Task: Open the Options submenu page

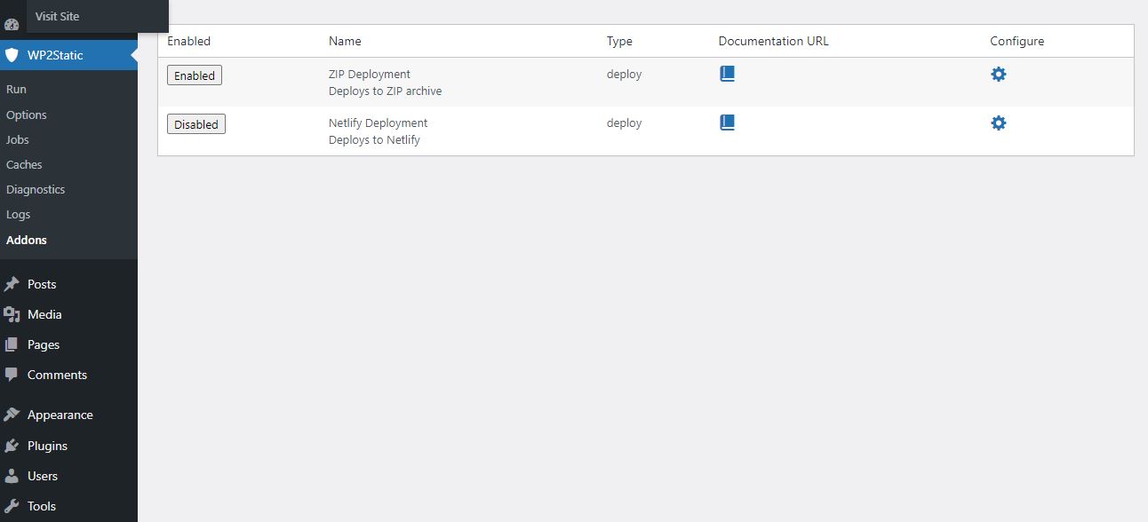Action: click(x=27, y=115)
